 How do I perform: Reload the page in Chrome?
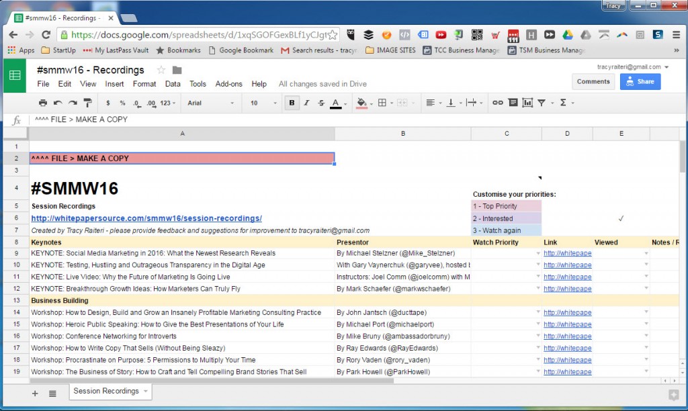point(46,35)
